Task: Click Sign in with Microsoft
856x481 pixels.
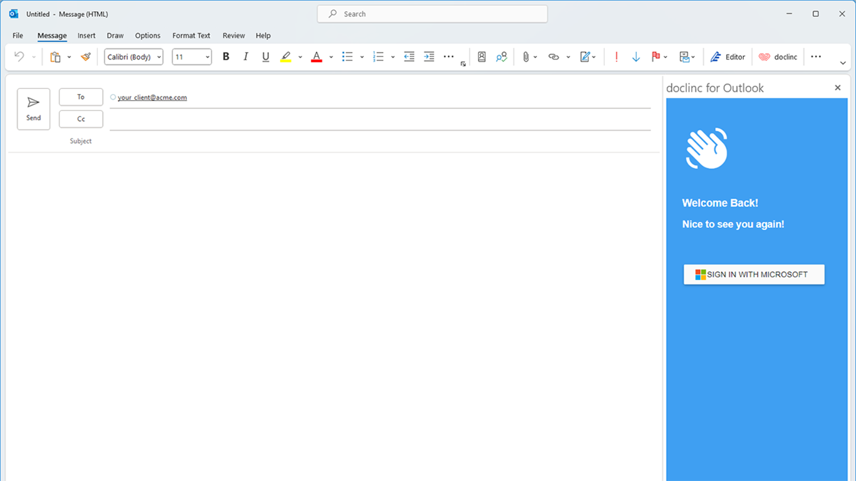Action: click(x=754, y=274)
